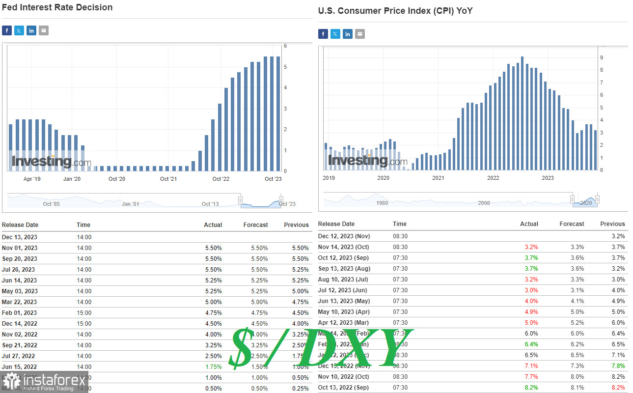Click green 1.75% actual for Jun 15, 2022

[213, 367]
